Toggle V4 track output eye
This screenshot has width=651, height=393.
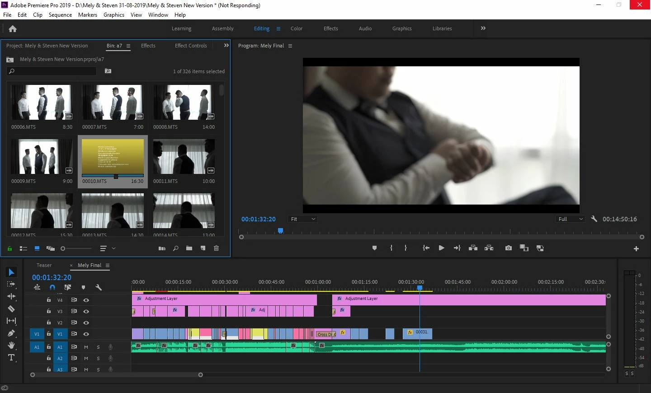pyautogui.click(x=86, y=300)
